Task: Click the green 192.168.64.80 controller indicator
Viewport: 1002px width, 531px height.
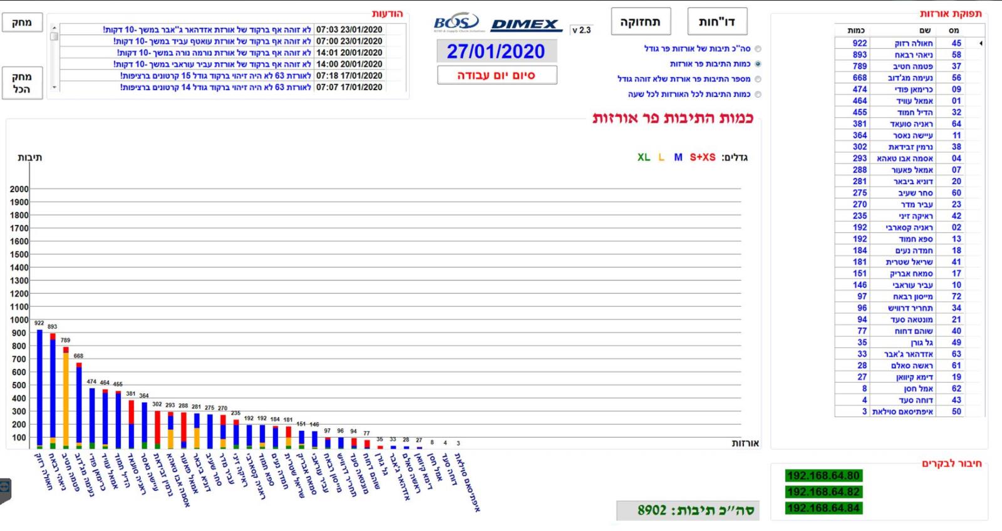Action: click(823, 476)
